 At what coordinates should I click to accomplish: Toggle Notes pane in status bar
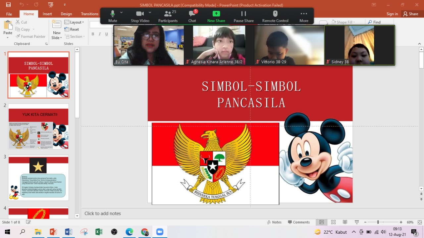pyautogui.click(x=274, y=222)
